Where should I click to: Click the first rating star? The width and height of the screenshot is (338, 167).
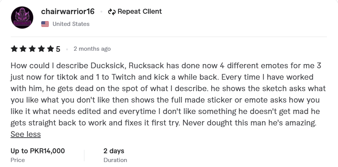pyautogui.click(x=14, y=49)
